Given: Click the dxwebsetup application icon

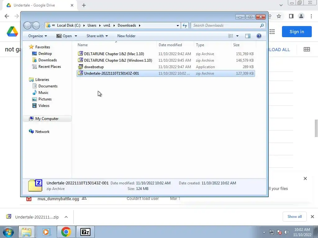Looking at the screenshot, I should 80,67.
